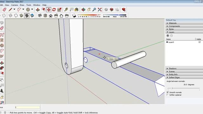
Task: Open the Help menu
Action: 44,5
